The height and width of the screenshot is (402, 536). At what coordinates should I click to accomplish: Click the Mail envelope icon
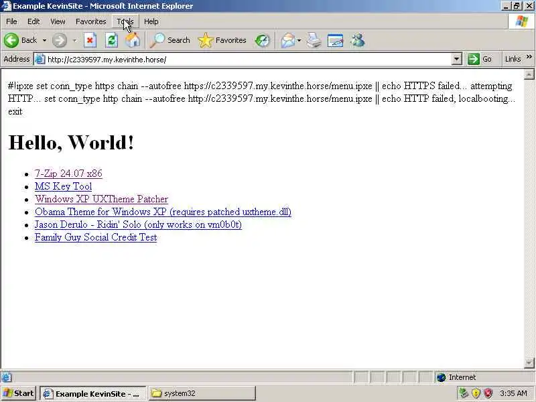pyautogui.click(x=288, y=40)
